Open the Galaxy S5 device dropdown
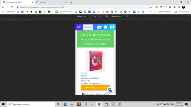 click(x=81, y=16)
